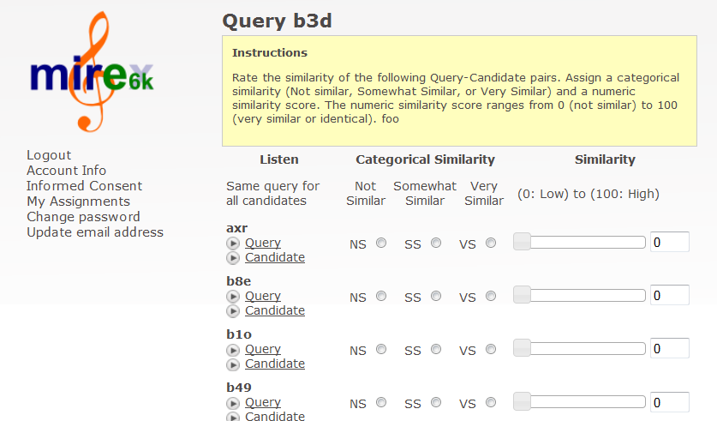The image size is (717, 421).
Task: Open Account Info from sidebar
Action: (x=66, y=171)
